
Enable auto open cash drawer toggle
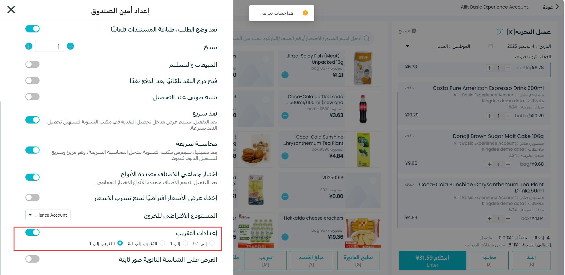(32, 80)
